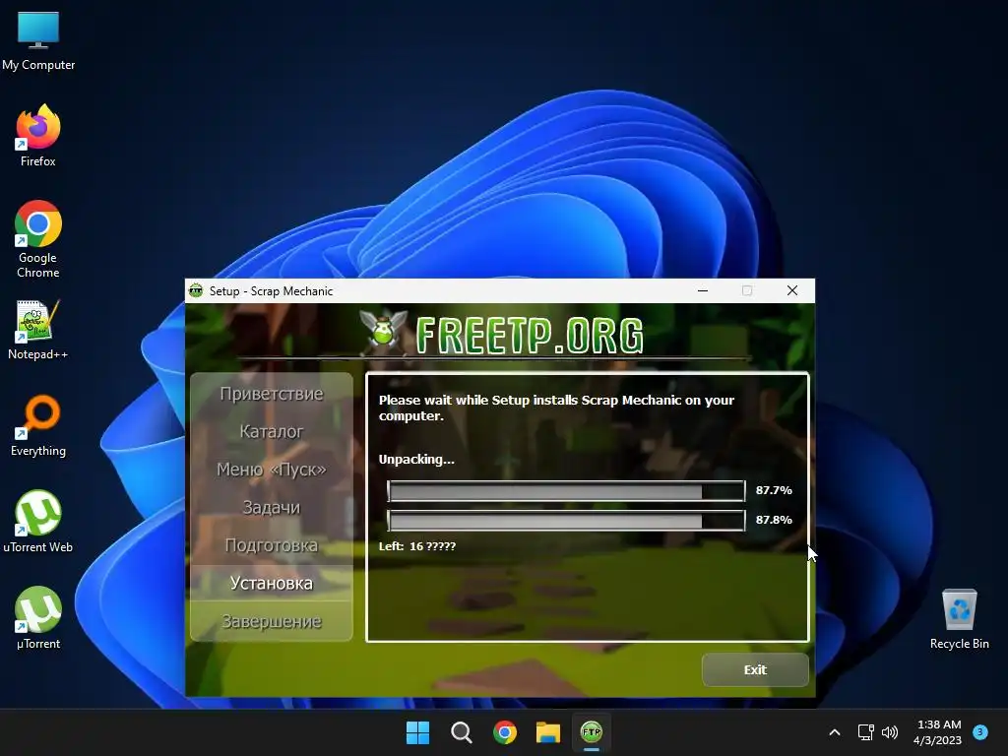Click the Windows Start button
This screenshot has height=756, width=1008.
(x=417, y=732)
